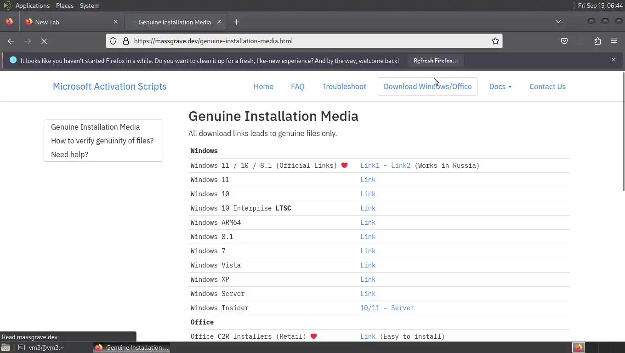Open Windows 10 Enterprise LTSC Link
Screen dimensions: 625x353
click(x=368, y=208)
